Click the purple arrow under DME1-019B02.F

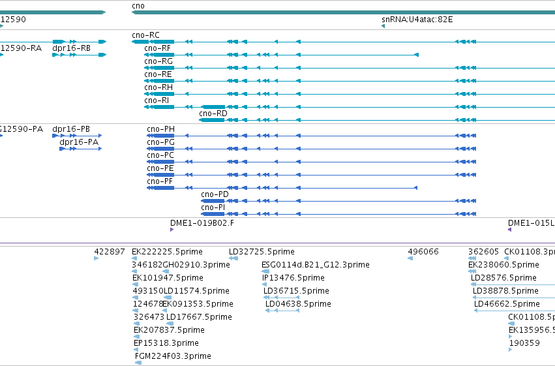click(172, 230)
